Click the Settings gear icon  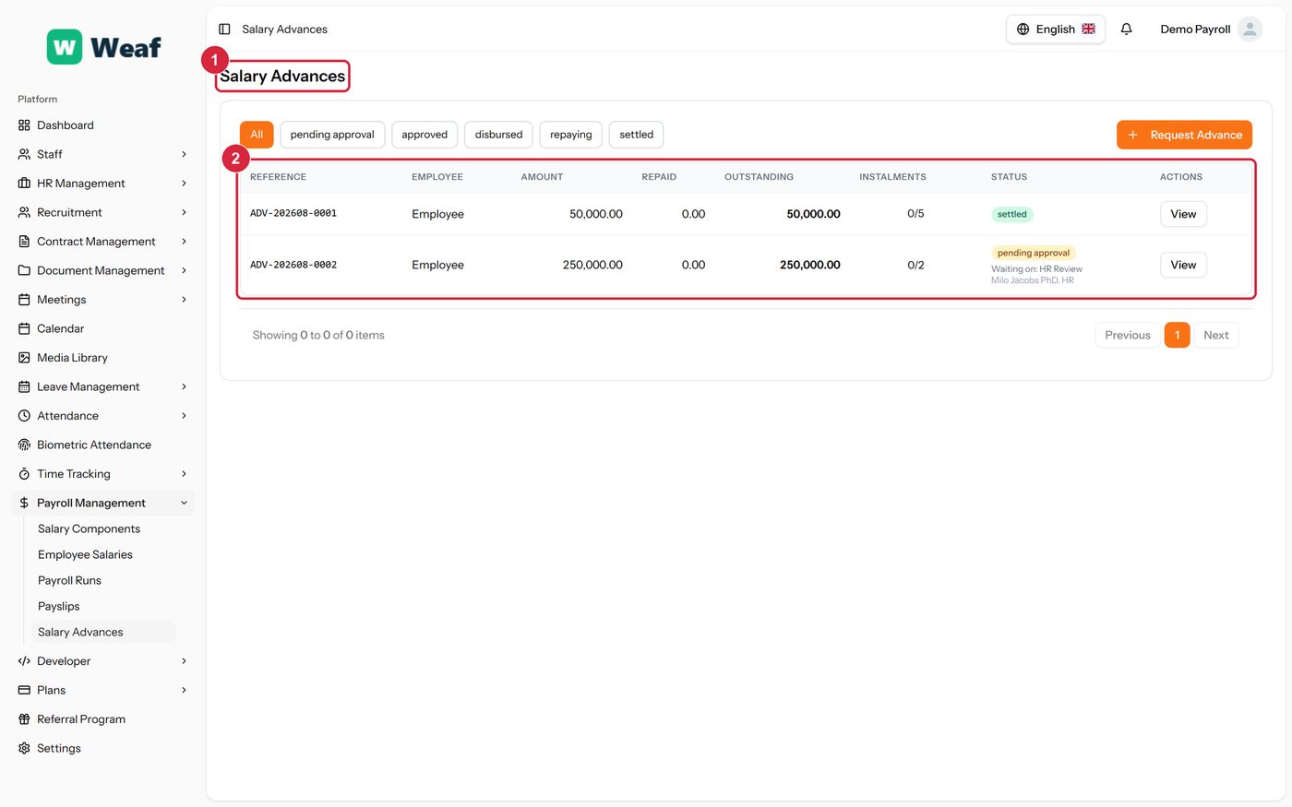pyautogui.click(x=24, y=748)
